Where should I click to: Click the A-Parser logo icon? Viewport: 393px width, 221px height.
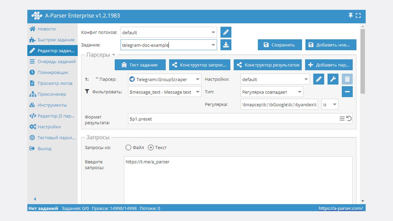tap(37, 16)
